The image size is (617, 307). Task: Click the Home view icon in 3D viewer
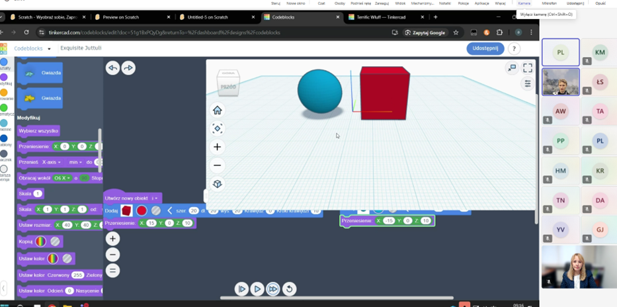217,110
